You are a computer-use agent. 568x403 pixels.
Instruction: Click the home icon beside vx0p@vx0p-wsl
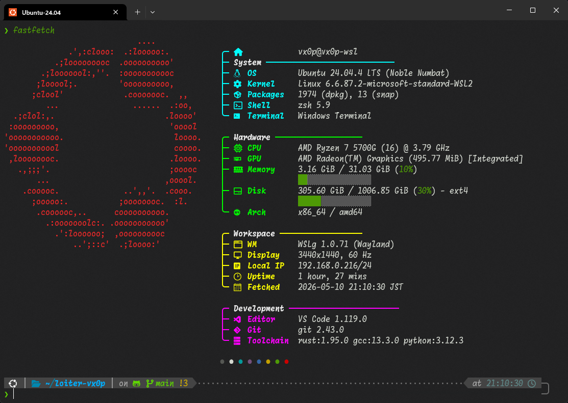point(238,52)
